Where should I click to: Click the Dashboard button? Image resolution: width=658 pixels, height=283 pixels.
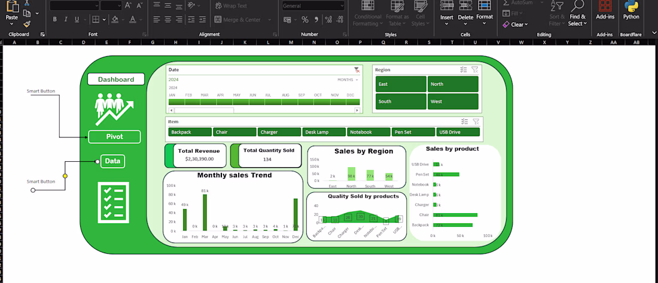(x=116, y=79)
